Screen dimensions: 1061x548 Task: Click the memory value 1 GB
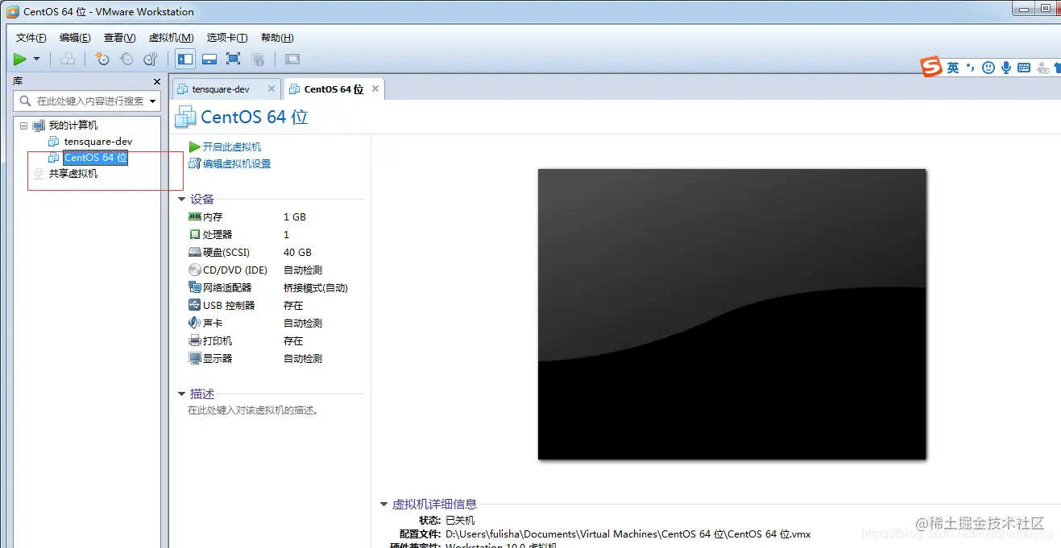pos(295,217)
